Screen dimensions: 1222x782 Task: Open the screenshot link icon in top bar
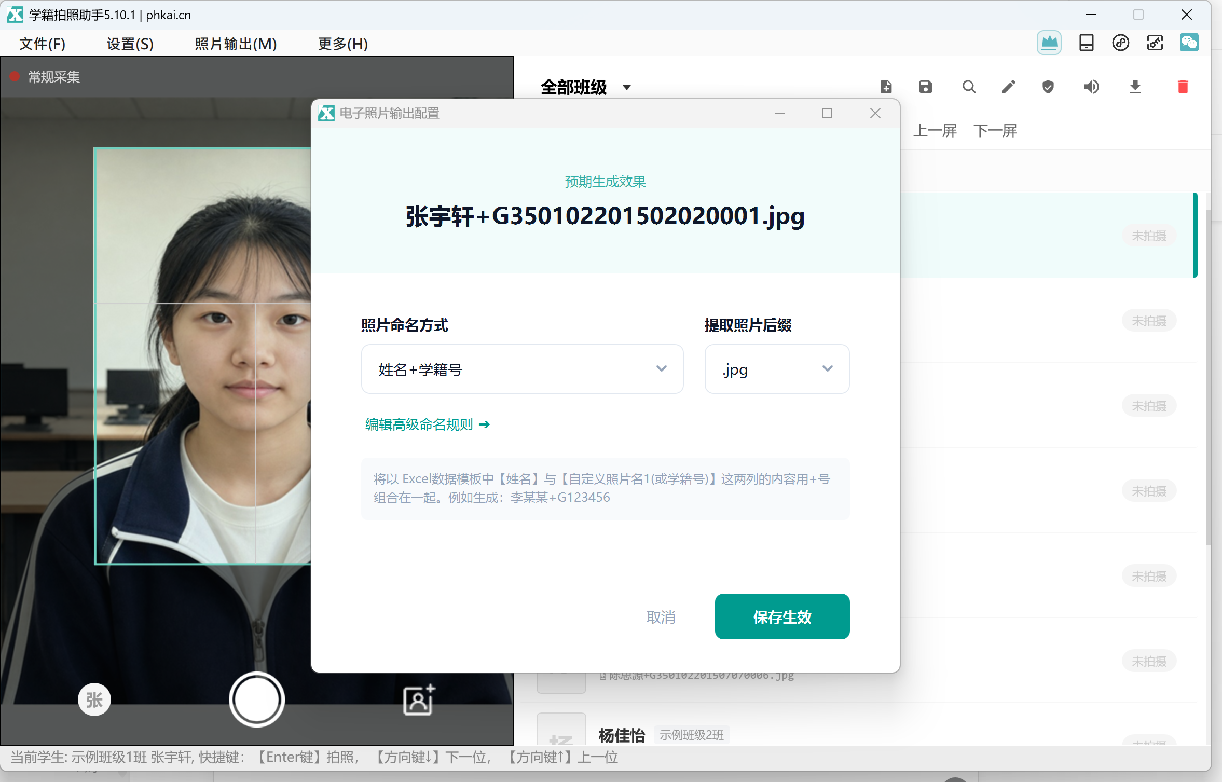click(x=1155, y=43)
